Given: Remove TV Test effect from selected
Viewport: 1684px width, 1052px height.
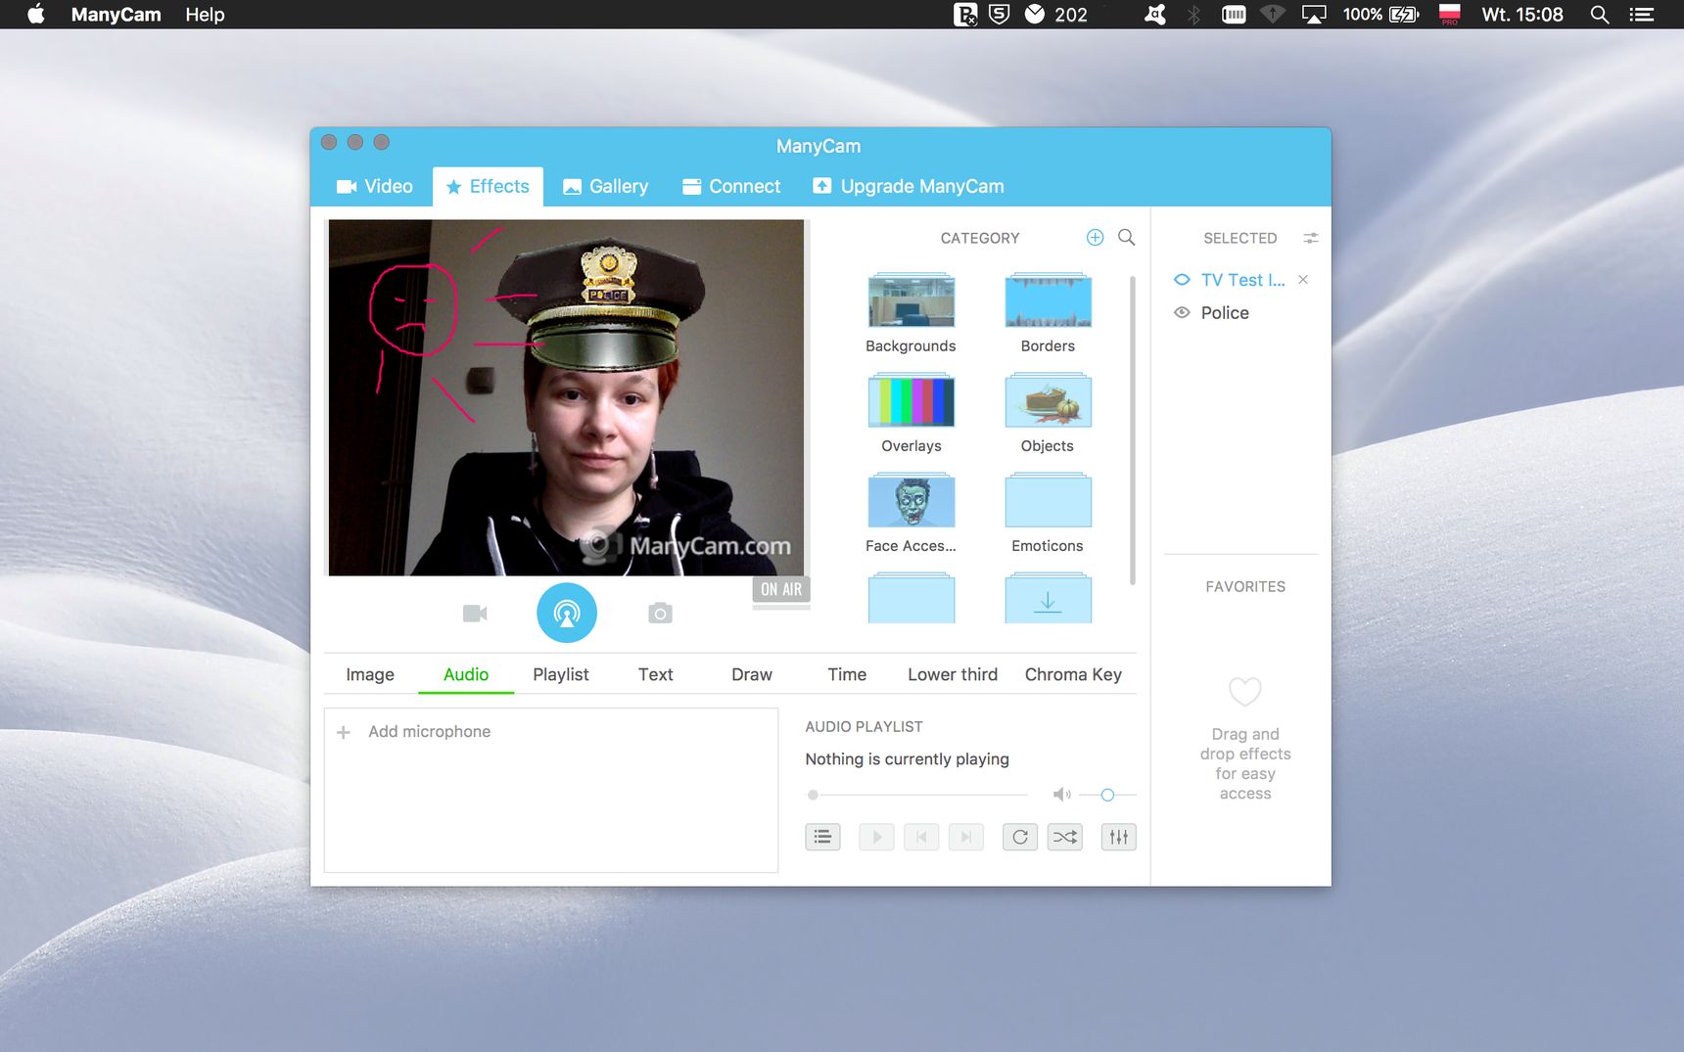Looking at the screenshot, I should pos(1303,280).
